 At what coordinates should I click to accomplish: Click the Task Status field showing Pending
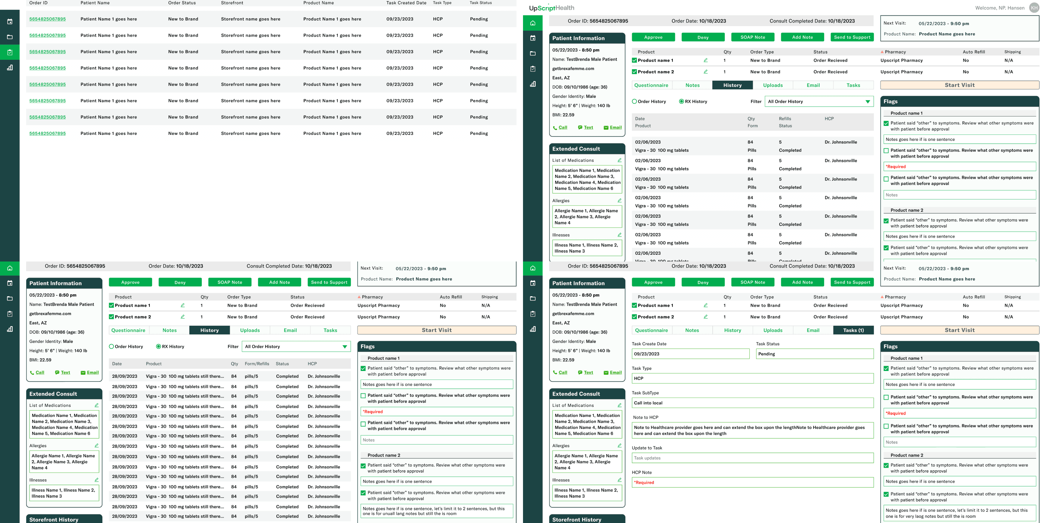click(814, 354)
